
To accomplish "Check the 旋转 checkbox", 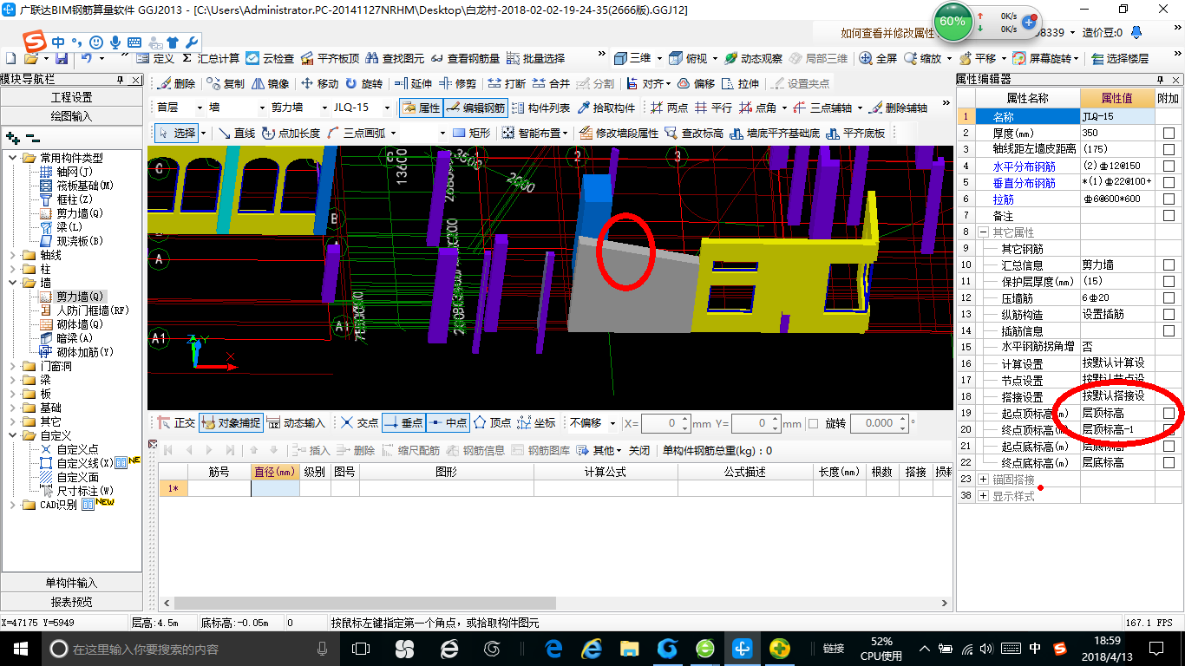I will pos(814,424).
